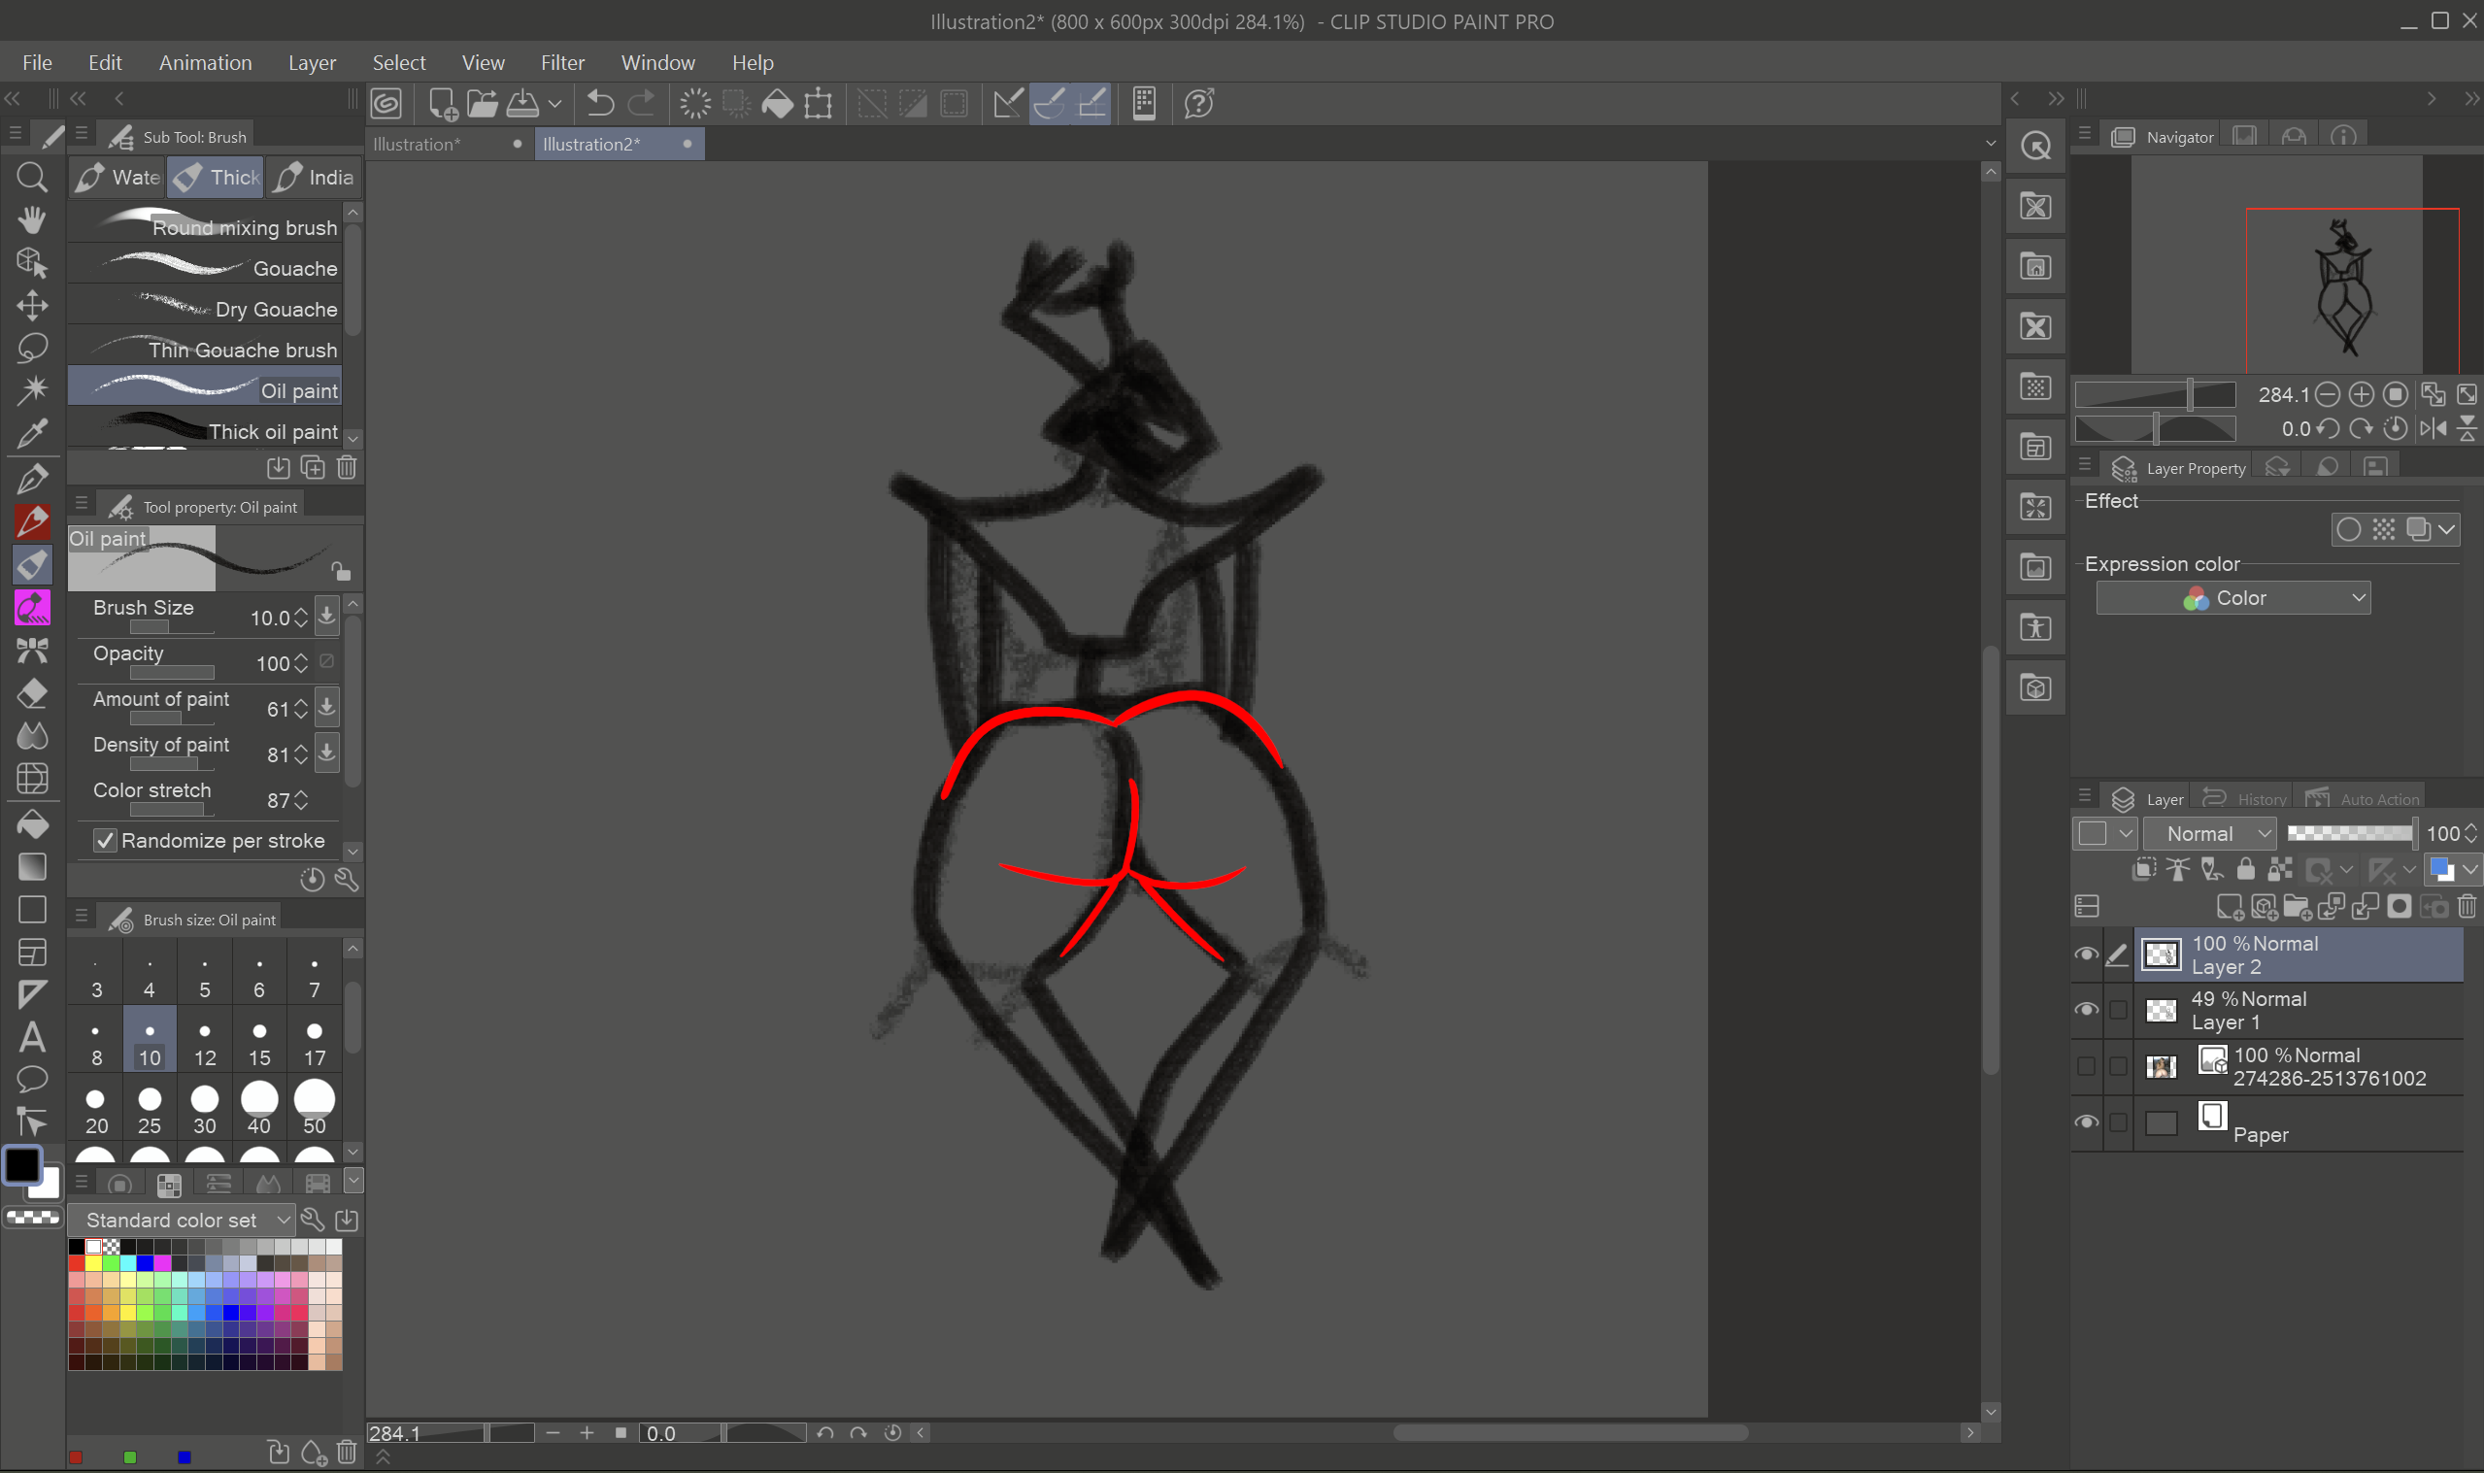Adjust the layer opacity slider
This screenshot has height=1473, width=2484.
point(2351,834)
